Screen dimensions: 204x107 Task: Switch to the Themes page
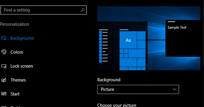[x=18, y=80]
